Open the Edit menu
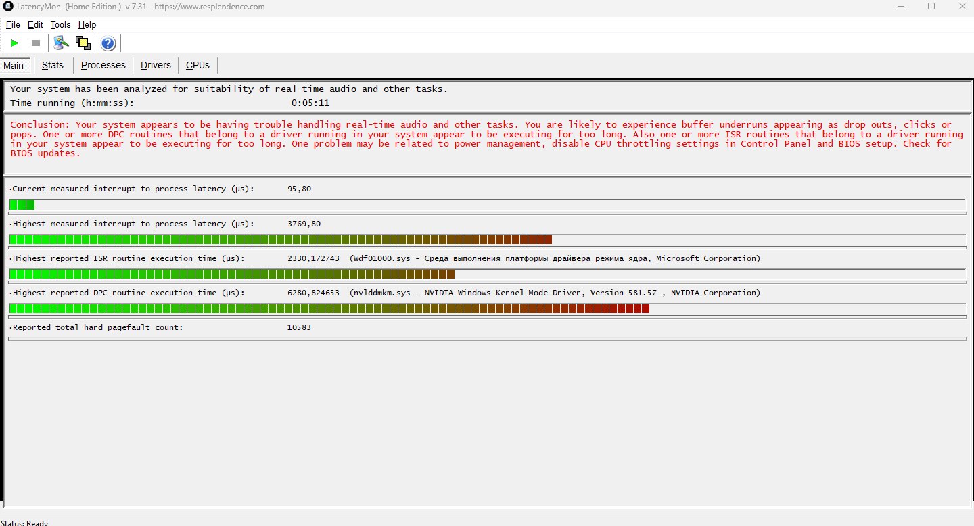 (x=35, y=24)
